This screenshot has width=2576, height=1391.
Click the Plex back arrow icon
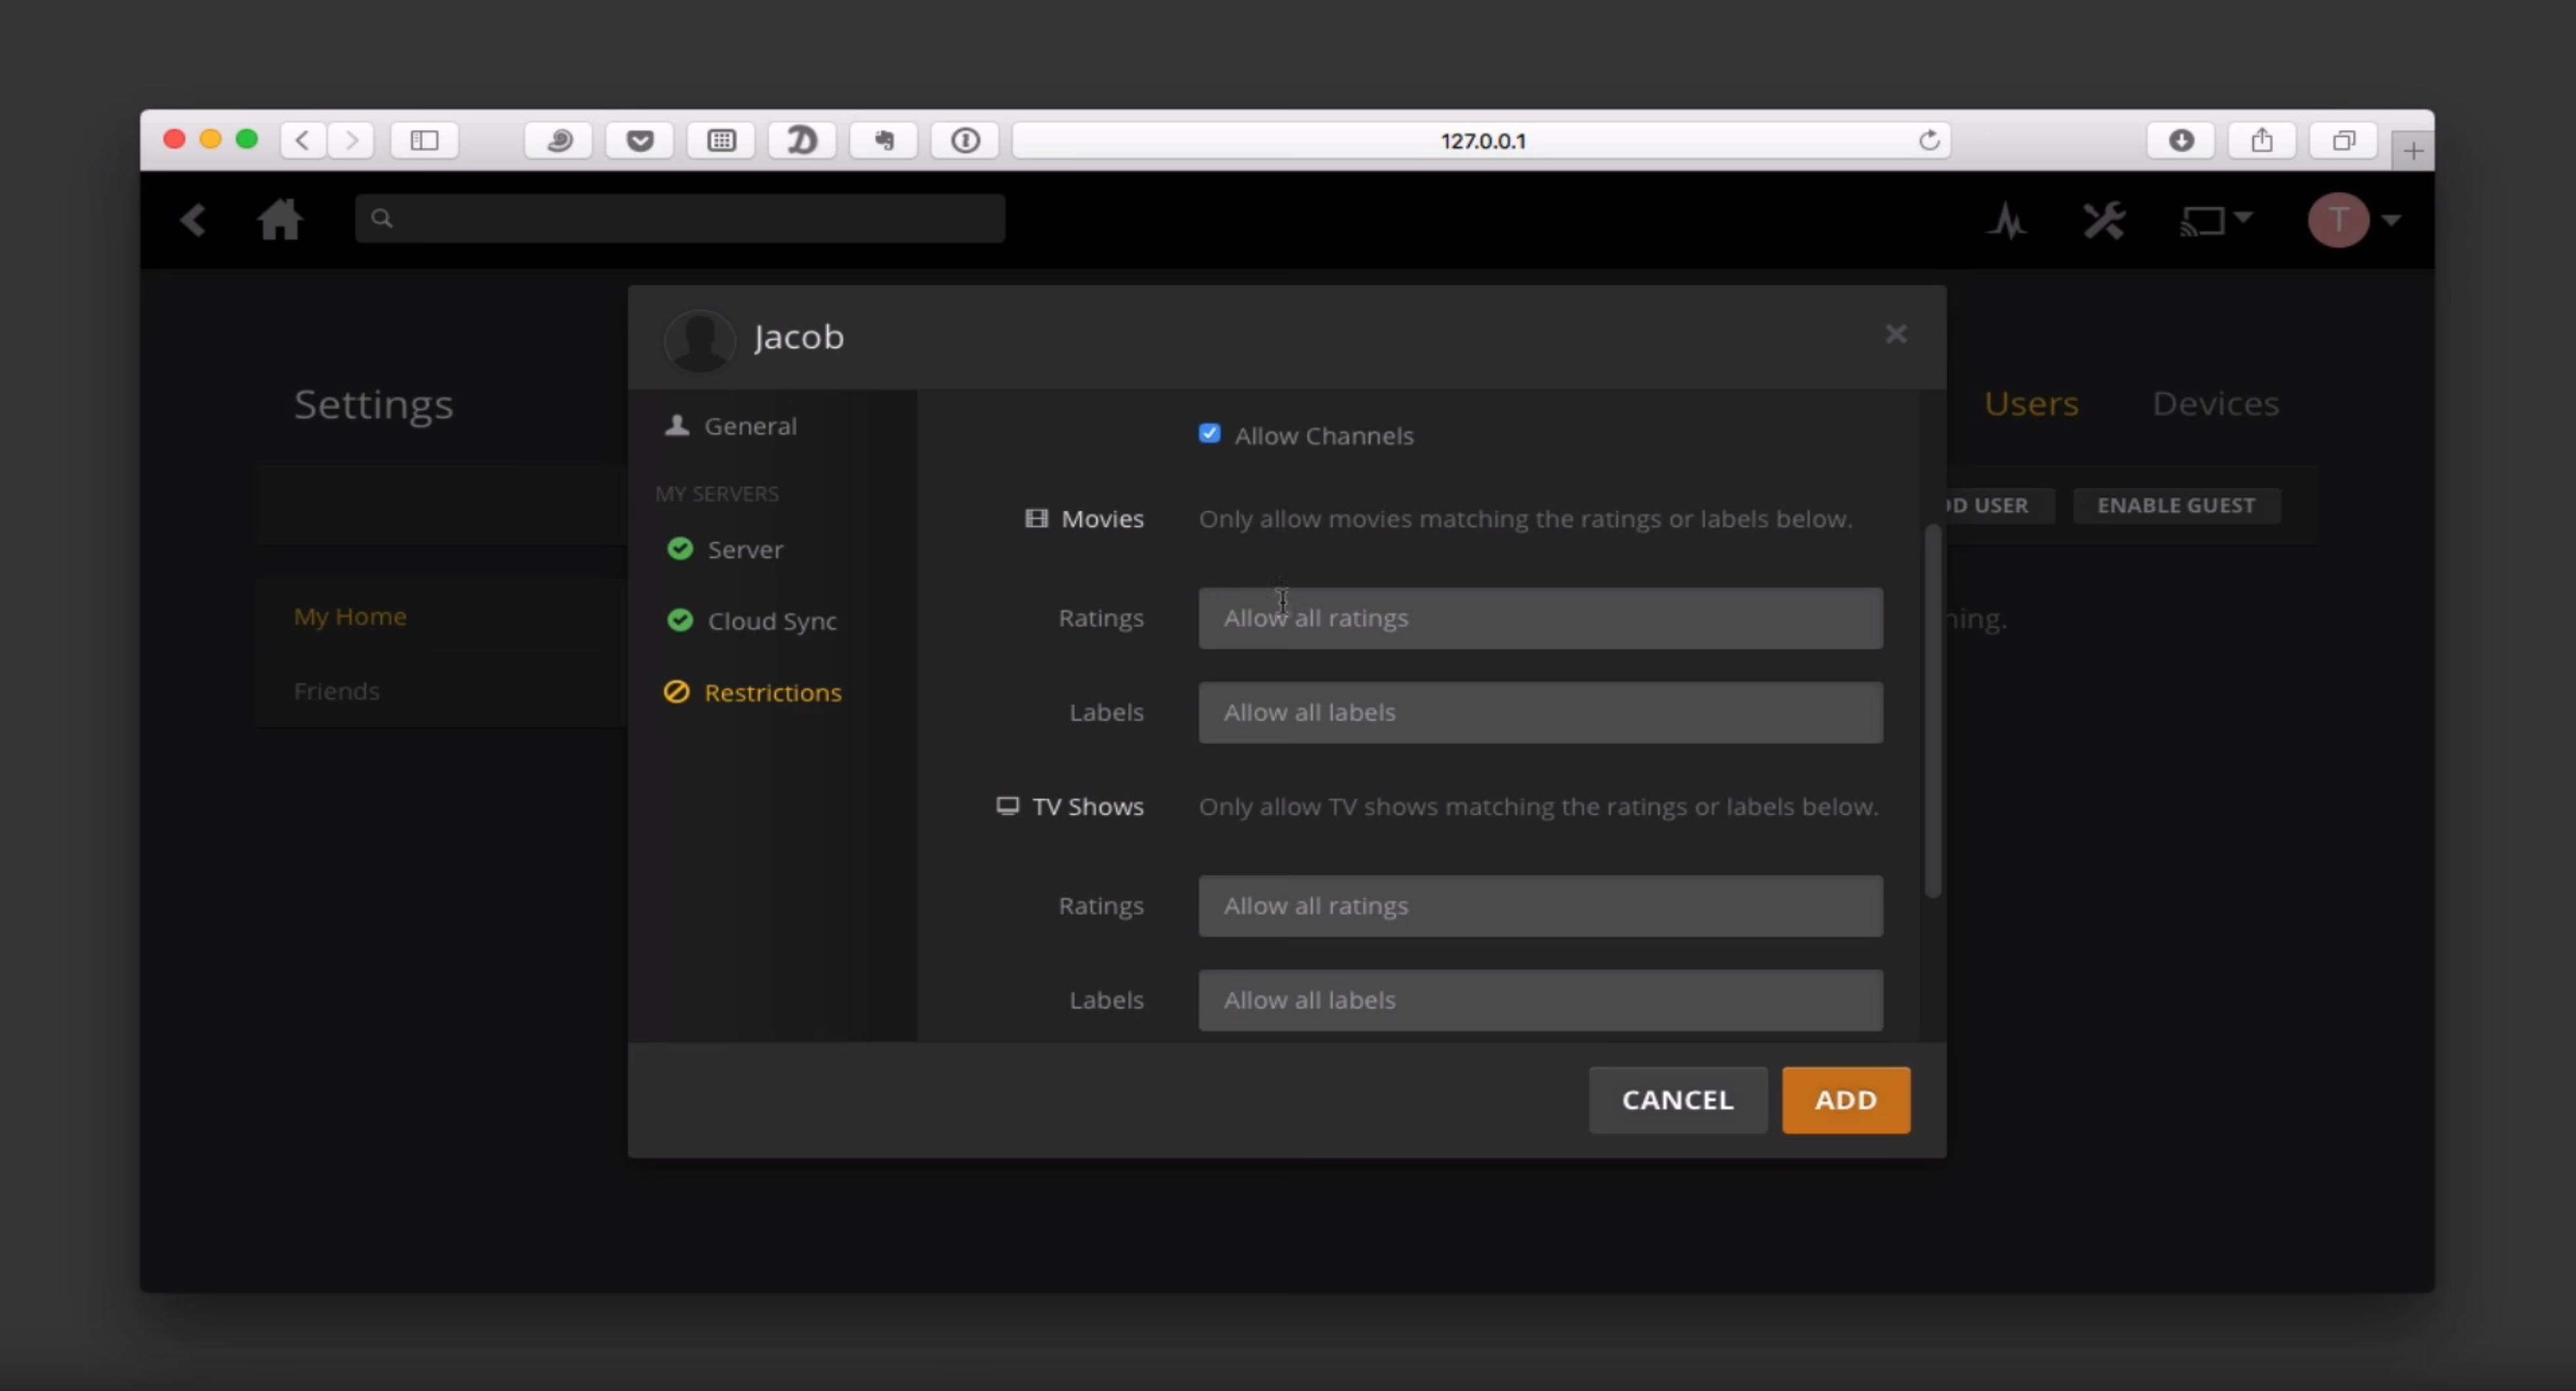click(193, 220)
